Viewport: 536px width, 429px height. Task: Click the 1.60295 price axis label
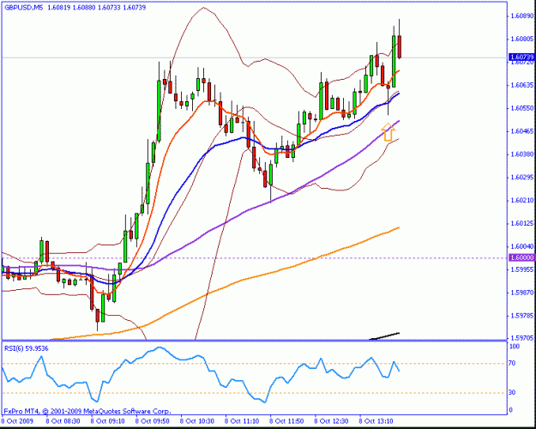click(521, 178)
